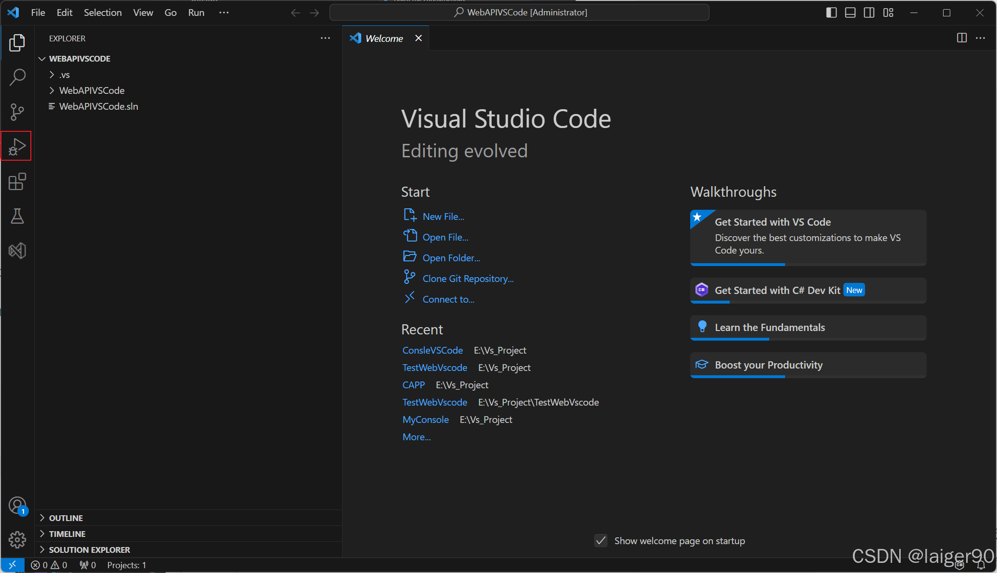This screenshot has height=573, width=997.
Task: Uncheck Show welcome page on startup
Action: [601, 541]
